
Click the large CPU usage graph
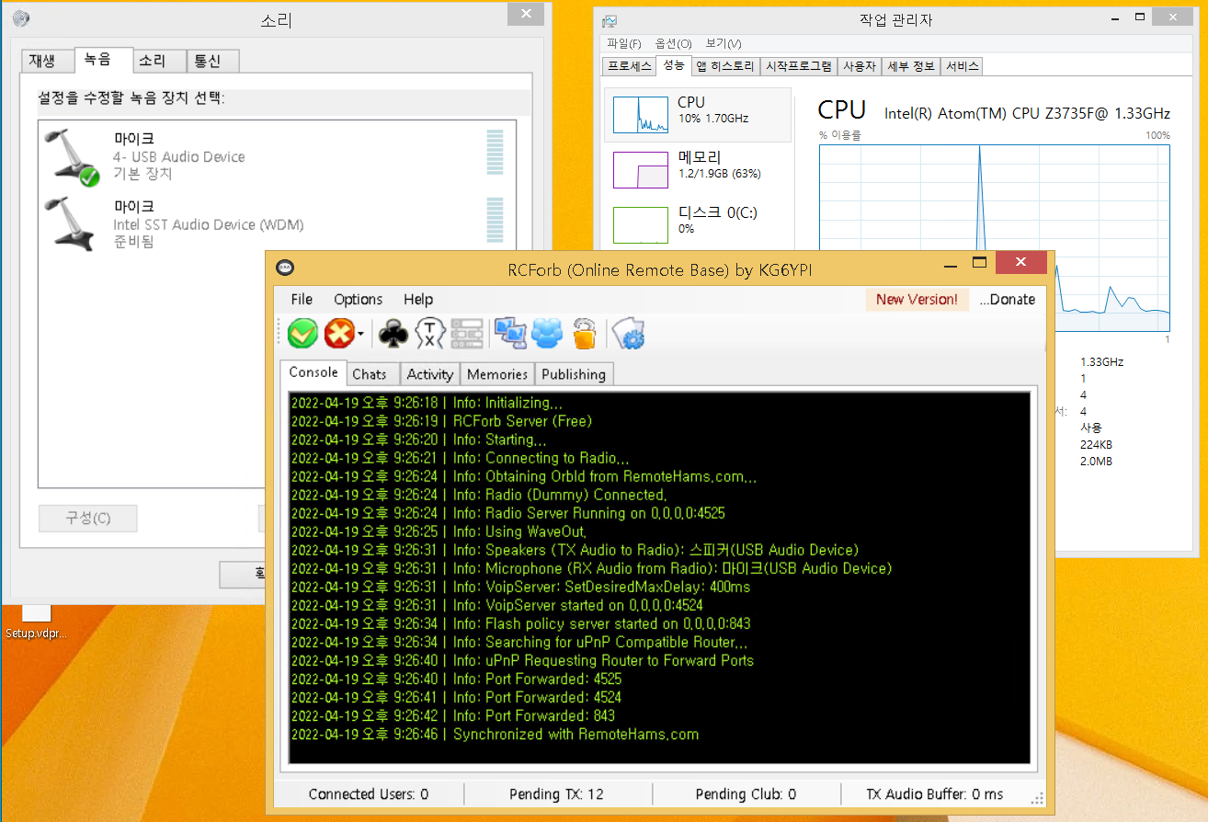[x=995, y=237]
